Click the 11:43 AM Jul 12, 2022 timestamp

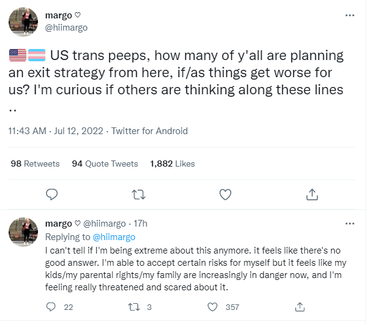click(x=55, y=130)
